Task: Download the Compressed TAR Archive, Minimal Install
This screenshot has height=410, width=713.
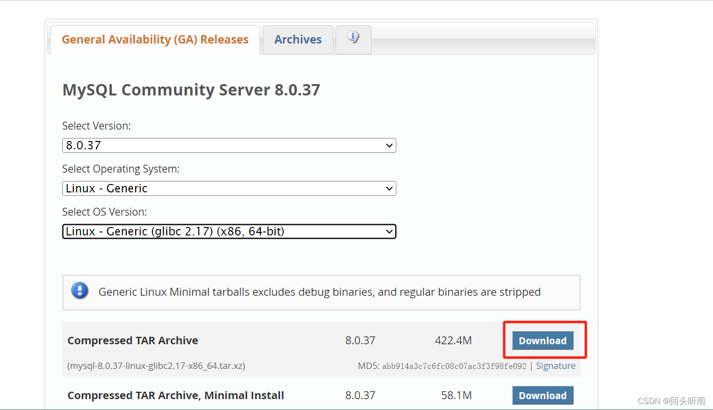Action: (542, 395)
